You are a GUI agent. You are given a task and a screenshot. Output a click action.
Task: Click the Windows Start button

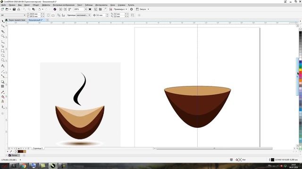[4, 166]
